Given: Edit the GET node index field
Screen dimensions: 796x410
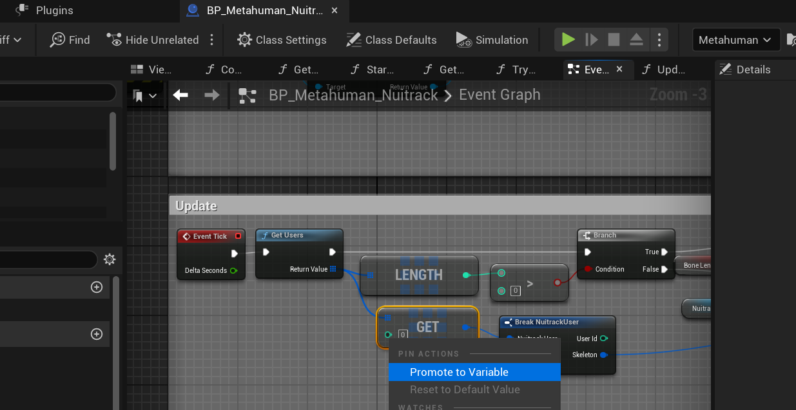Looking at the screenshot, I should (403, 335).
